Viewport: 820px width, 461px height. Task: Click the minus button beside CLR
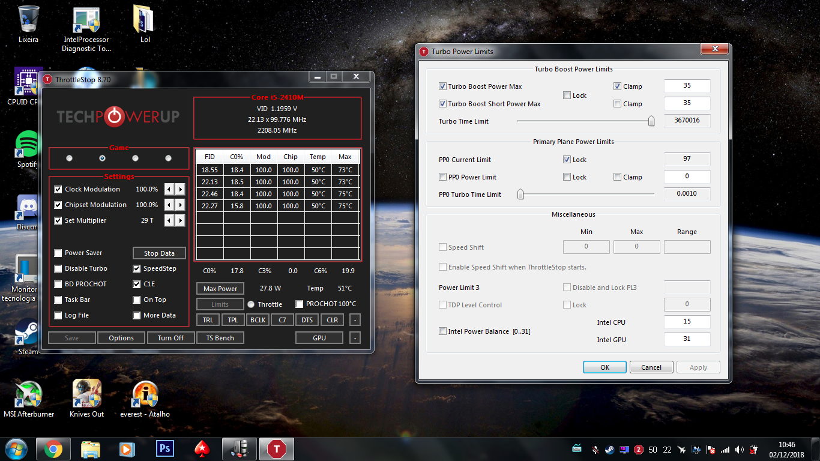[x=355, y=320]
